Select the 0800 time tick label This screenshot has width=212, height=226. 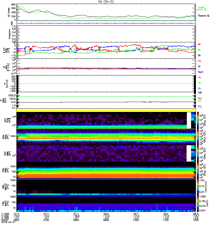click(76, 220)
